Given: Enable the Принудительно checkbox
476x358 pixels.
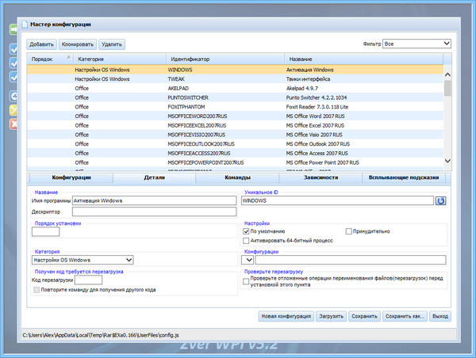Looking at the screenshot, I should click(349, 231).
